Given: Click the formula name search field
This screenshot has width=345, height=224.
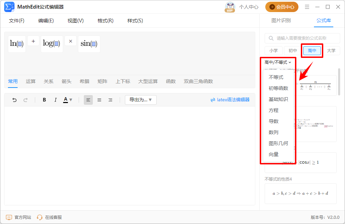Looking at the screenshot, I should [x=302, y=38].
